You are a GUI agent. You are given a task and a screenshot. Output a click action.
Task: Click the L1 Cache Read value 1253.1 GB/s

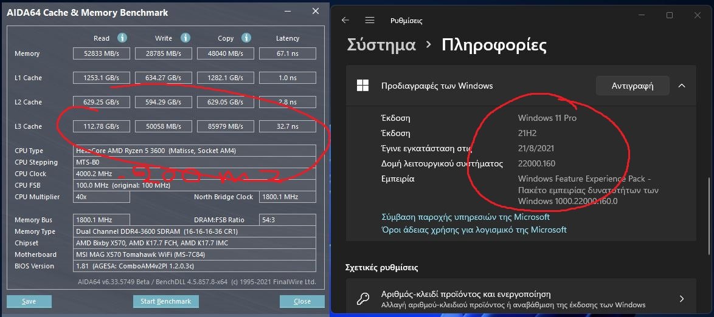pos(102,78)
